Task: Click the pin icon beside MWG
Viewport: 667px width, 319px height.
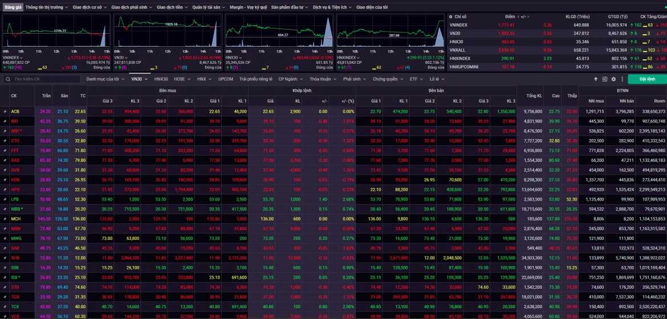Action: (5, 238)
